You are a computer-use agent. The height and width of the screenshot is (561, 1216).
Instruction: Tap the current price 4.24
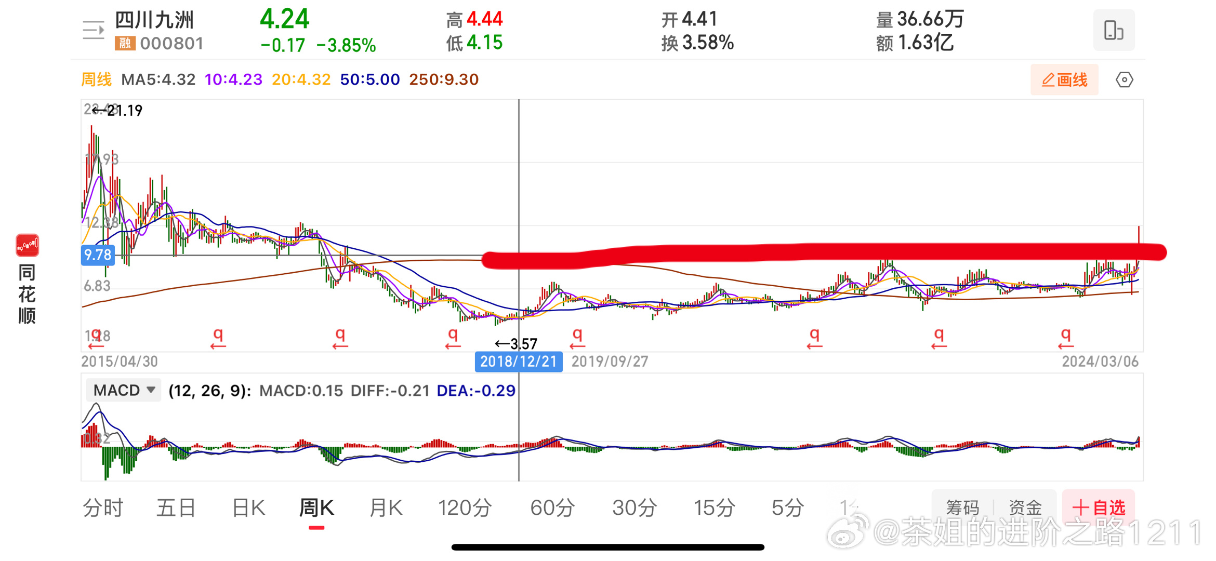pos(284,19)
